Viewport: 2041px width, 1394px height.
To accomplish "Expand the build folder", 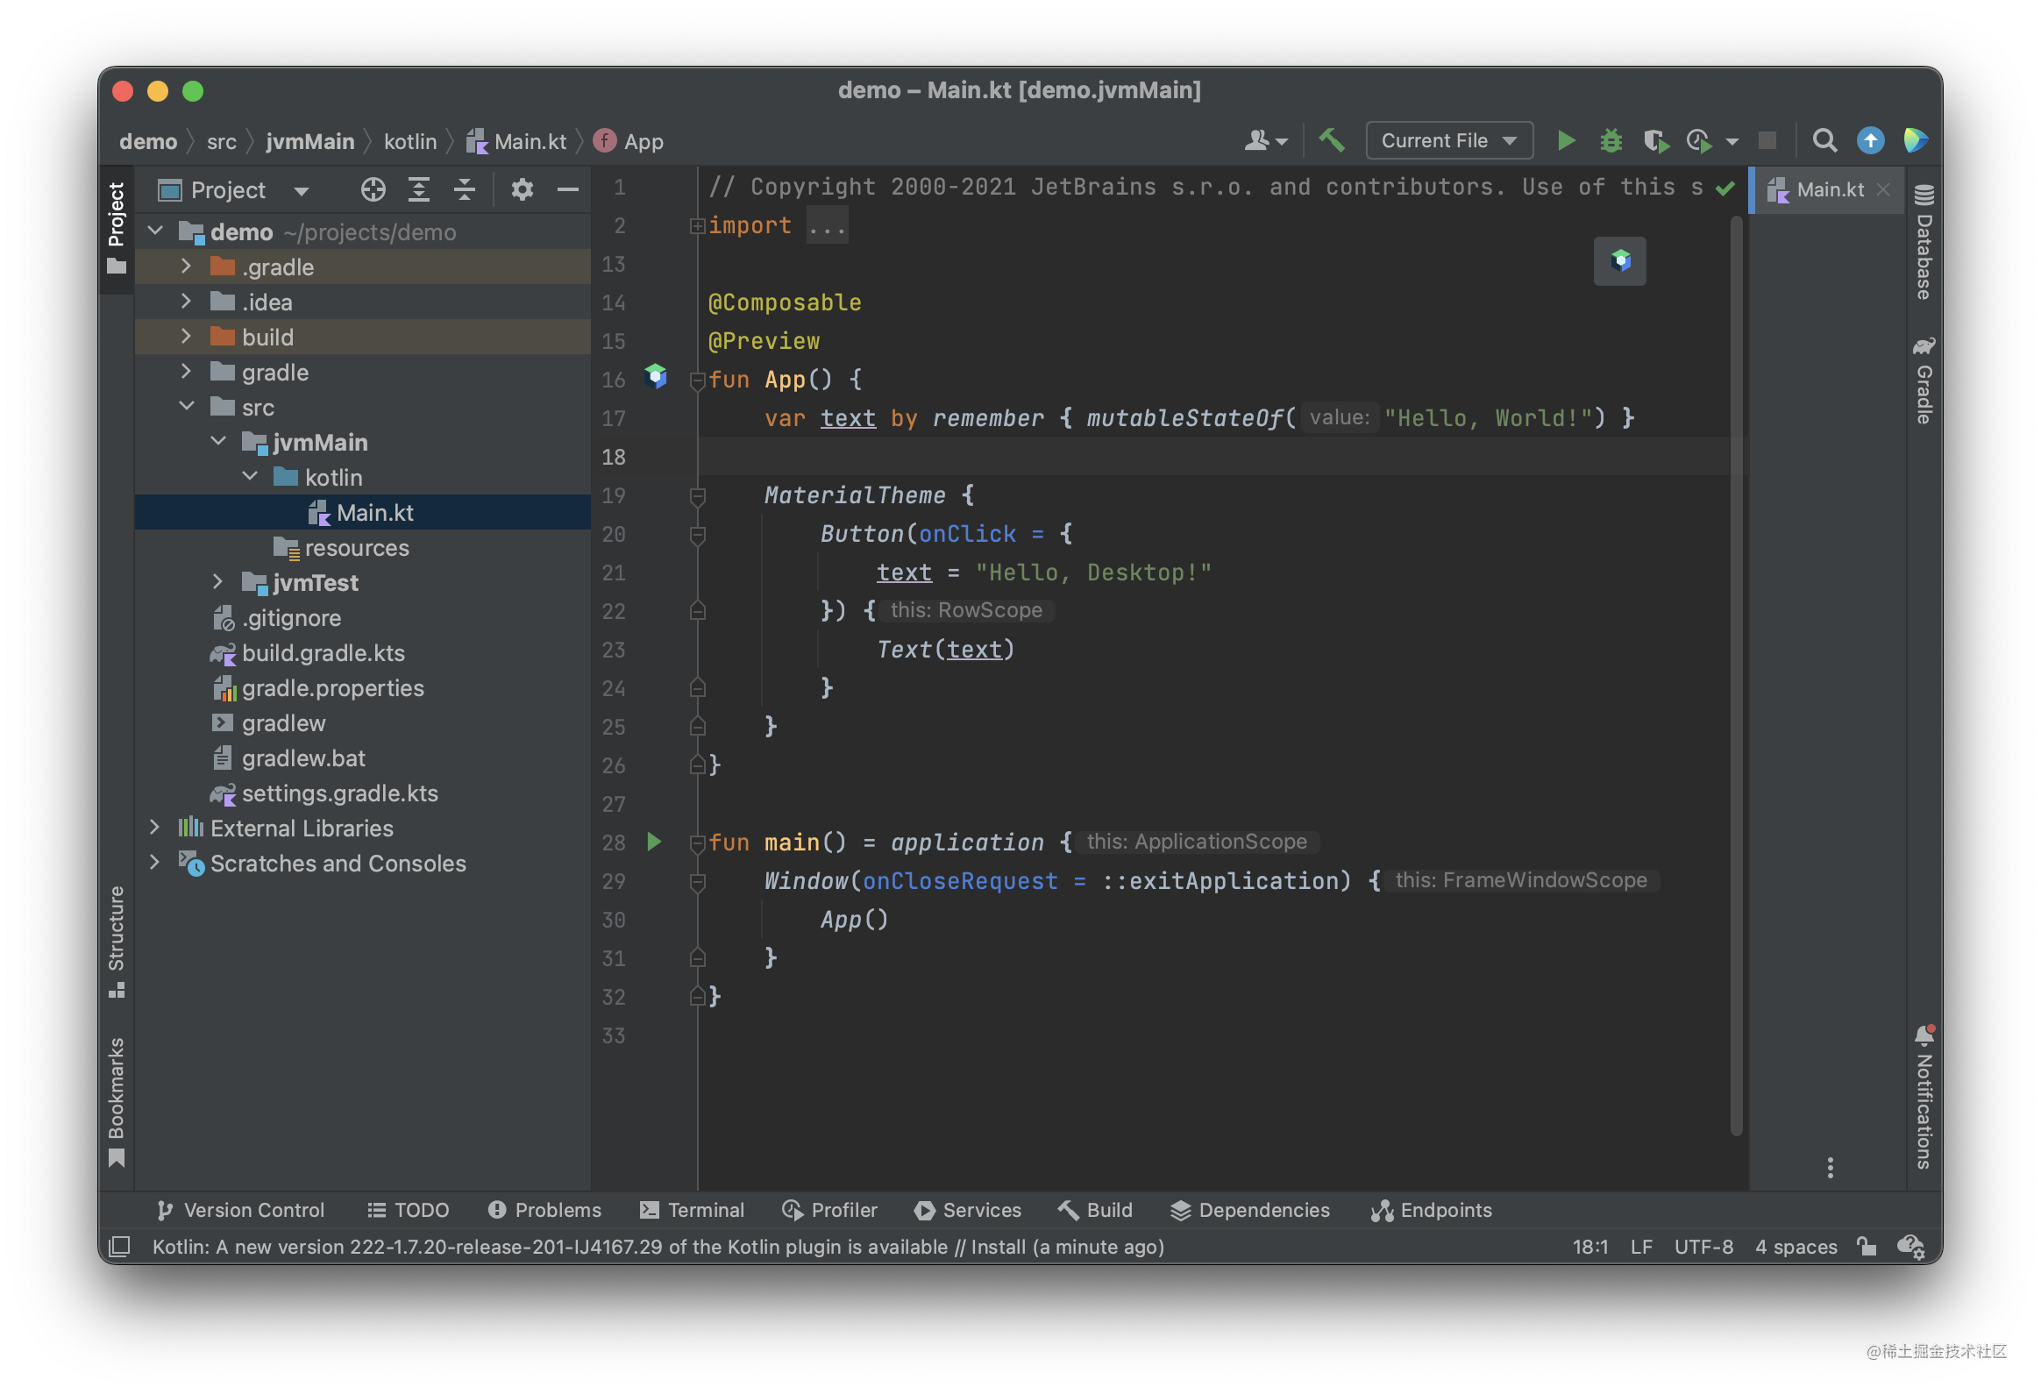I will (x=185, y=337).
